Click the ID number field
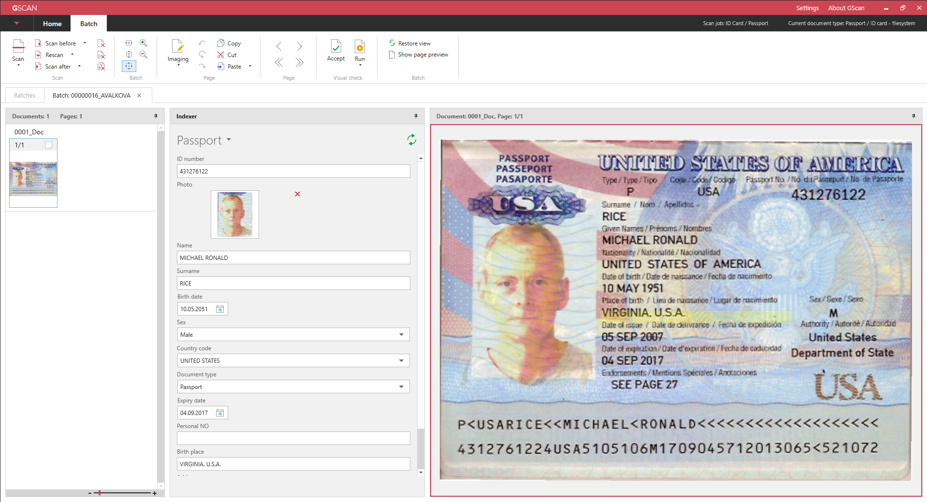The width and height of the screenshot is (927, 502). click(x=293, y=171)
